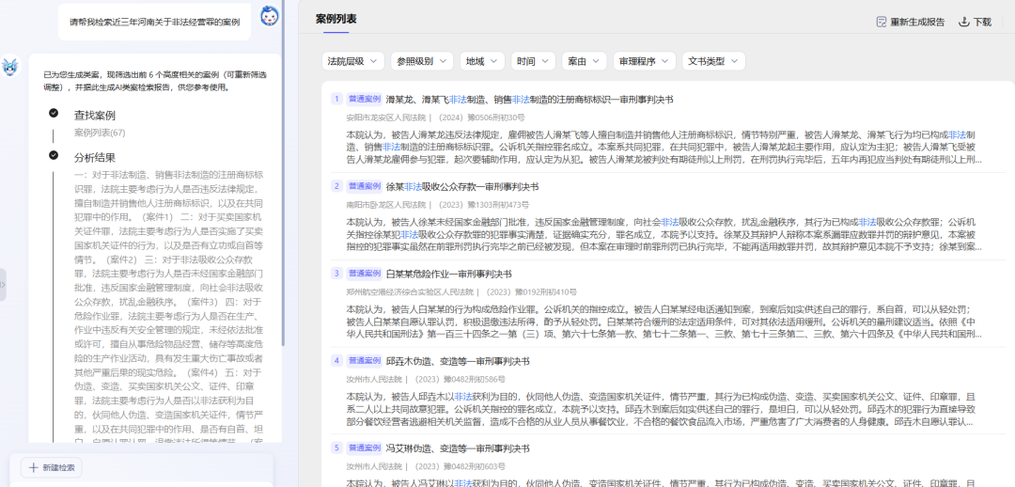1015x487 pixels.
Task: Select the 案例列表 tab
Action: (336, 20)
